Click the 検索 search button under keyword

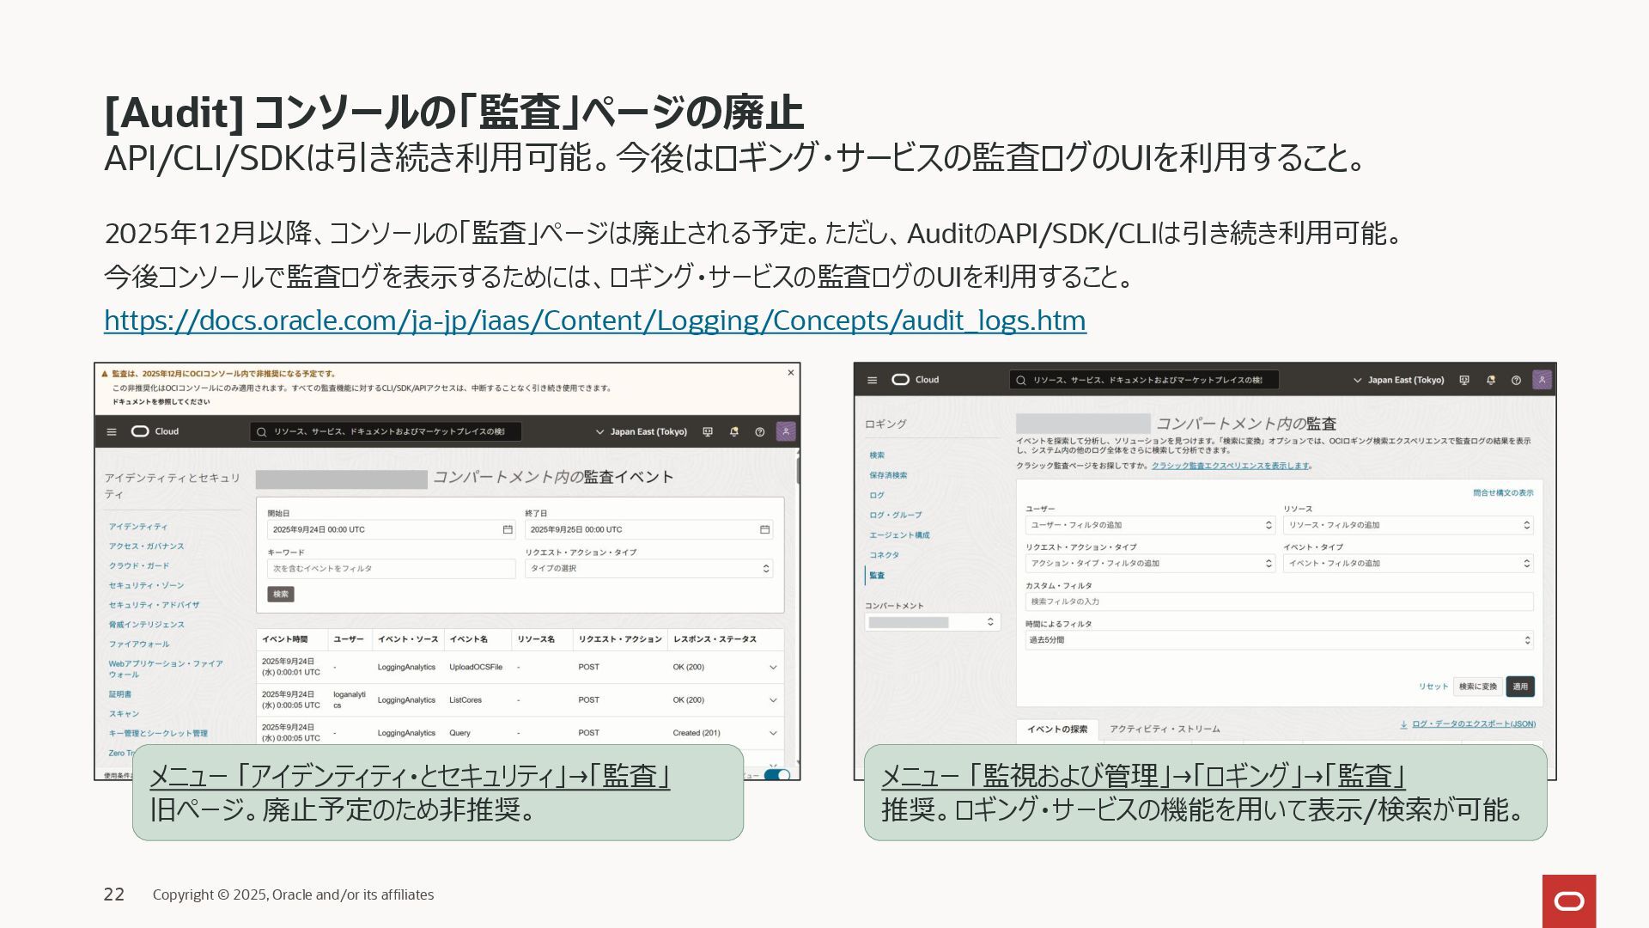(281, 594)
